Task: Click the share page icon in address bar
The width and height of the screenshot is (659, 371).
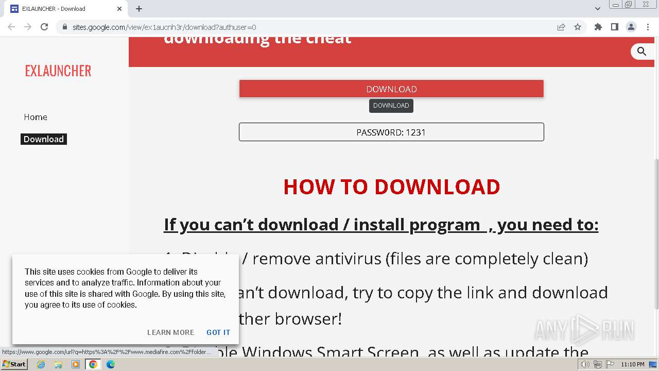Action: click(x=561, y=27)
